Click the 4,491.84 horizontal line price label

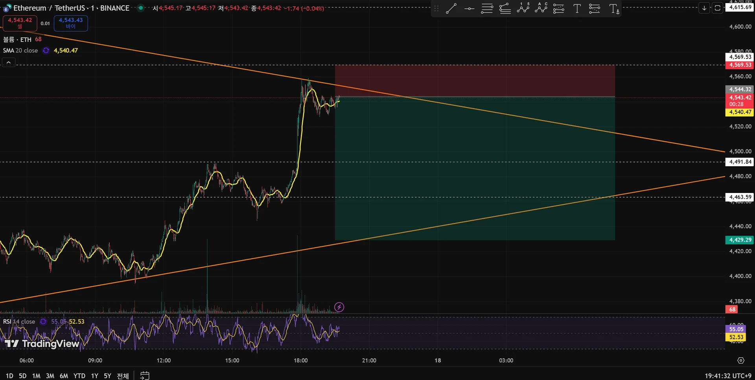740,162
